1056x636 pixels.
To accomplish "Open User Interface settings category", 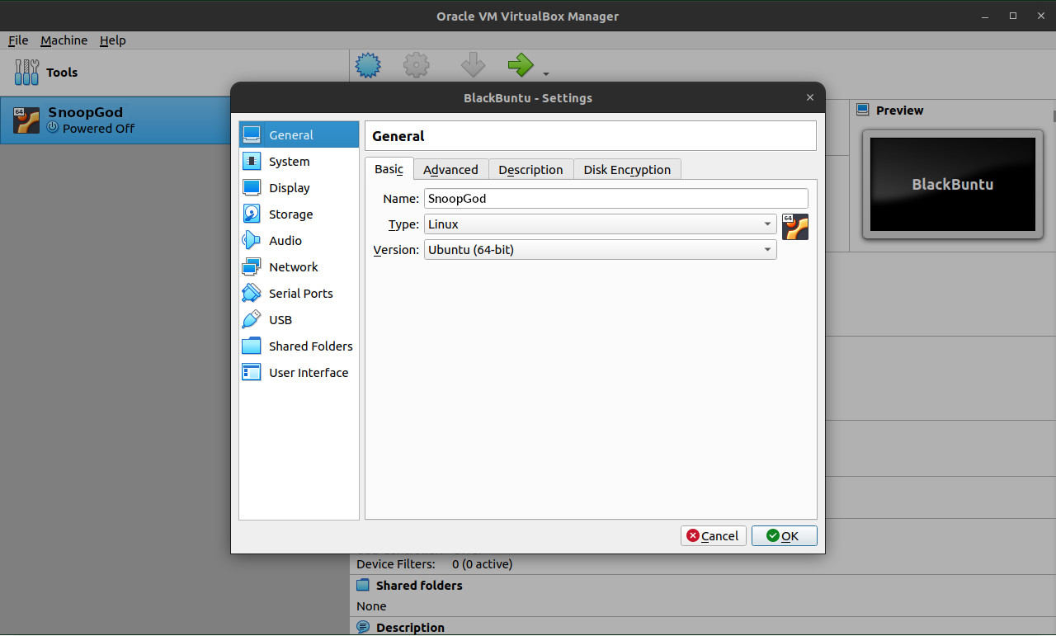I will coord(299,373).
